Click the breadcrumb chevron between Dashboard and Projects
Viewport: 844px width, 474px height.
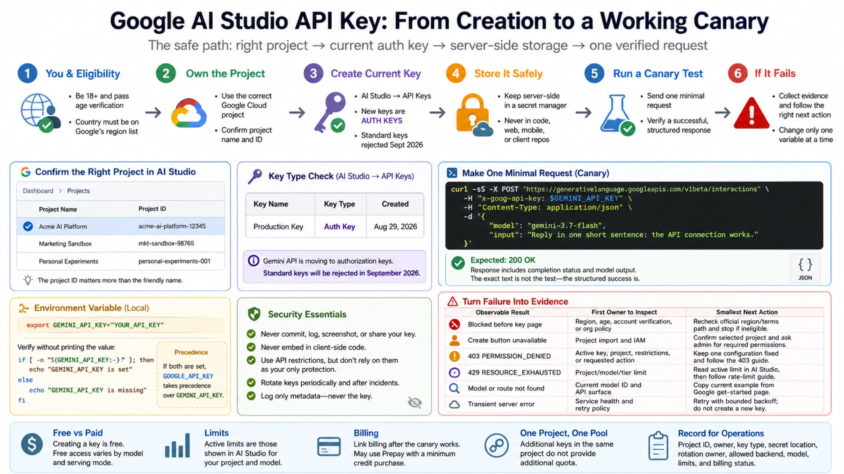[60, 191]
